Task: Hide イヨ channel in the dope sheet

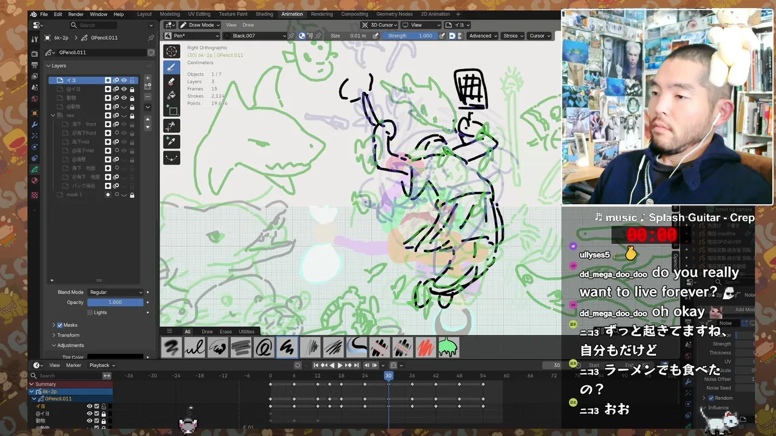Action: tap(90, 406)
